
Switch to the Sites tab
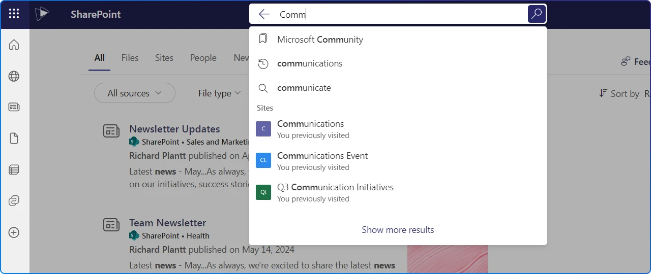tap(164, 58)
